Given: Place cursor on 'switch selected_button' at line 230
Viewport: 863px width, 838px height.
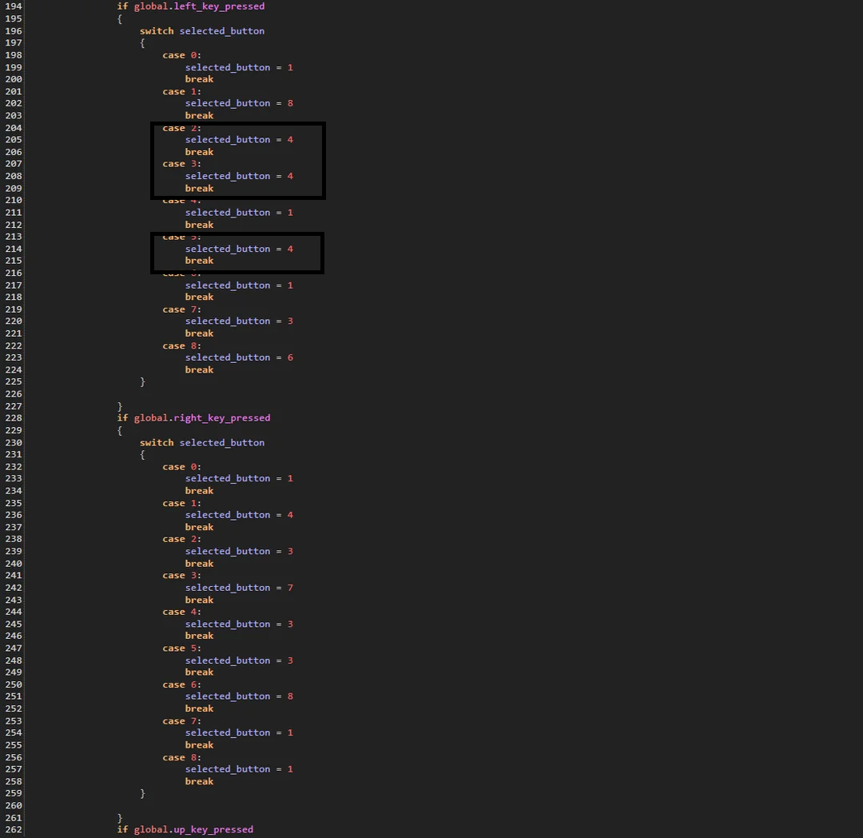Looking at the screenshot, I should tap(201, 443).
